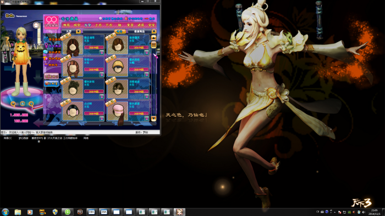The image size is (385, 216).
Task: Click the item list scrollbar handle
Action: [x=153, y=44]
